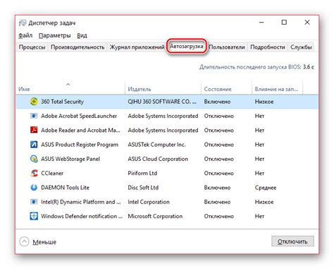Click the ASUS Product Register Program icon
Image resolution: width=334 pixels, height=269 pixels.
click(x=34, y=144)
